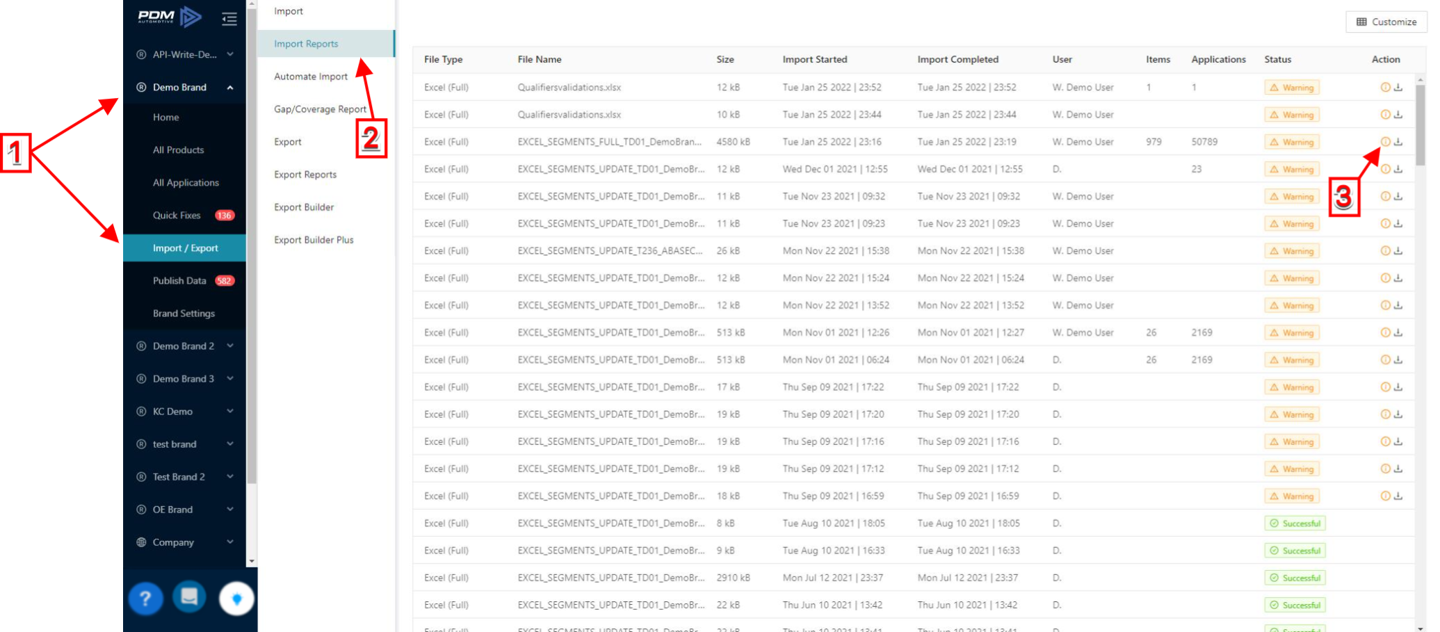Expand the OE Brand menu

pos(230,509)
